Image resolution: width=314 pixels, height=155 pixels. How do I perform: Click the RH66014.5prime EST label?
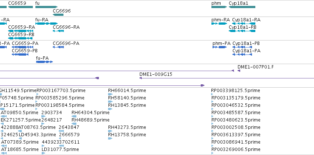127,91
